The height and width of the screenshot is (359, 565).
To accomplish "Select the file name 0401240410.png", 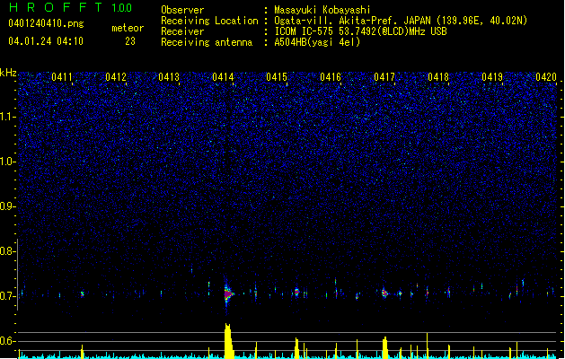I will (46, 23).
